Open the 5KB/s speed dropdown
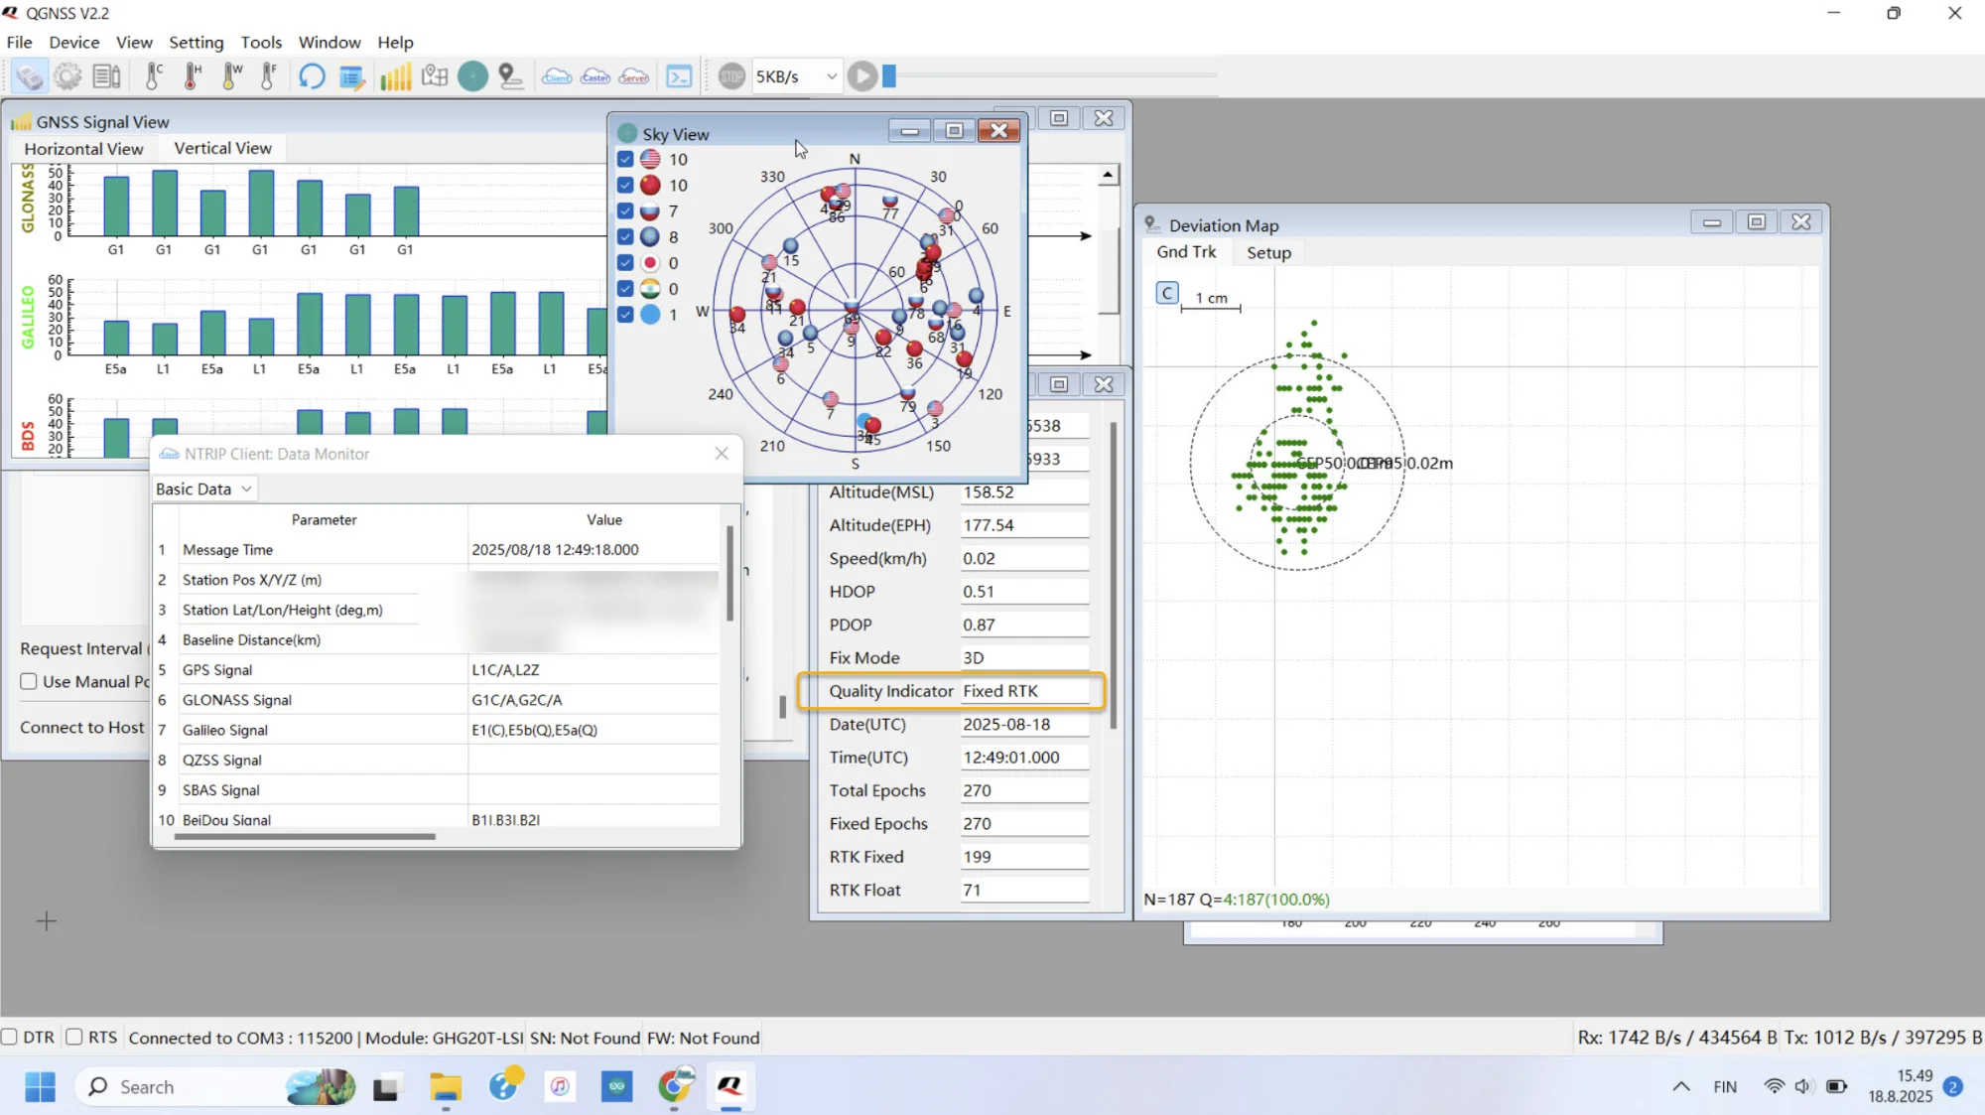 click(x=797, y=76)
